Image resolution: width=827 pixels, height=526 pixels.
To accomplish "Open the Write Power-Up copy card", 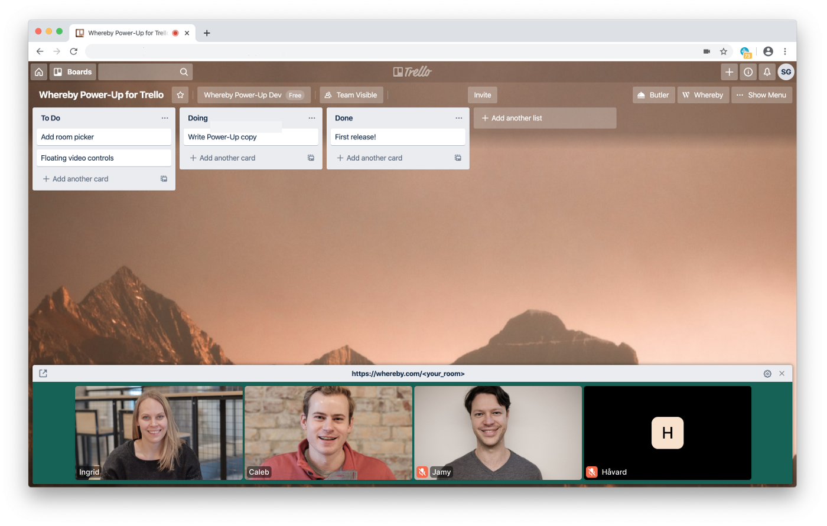I will click(251, 137).
